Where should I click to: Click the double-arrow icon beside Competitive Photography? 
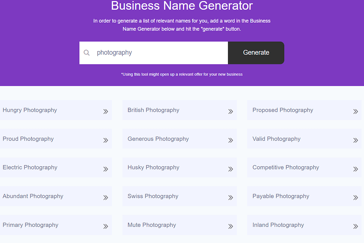point(356,169)
